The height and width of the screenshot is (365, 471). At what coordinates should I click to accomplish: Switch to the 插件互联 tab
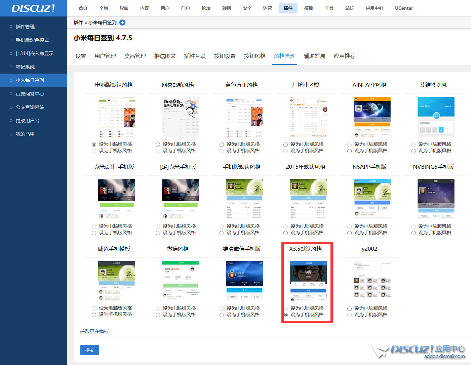(195, 56)
